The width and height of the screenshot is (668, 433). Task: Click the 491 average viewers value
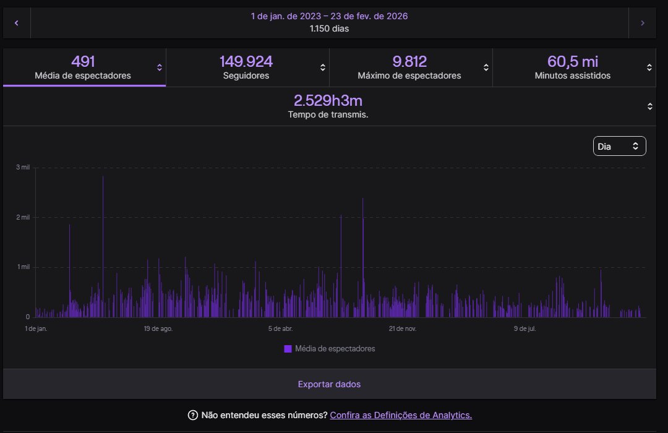point(83,61)
